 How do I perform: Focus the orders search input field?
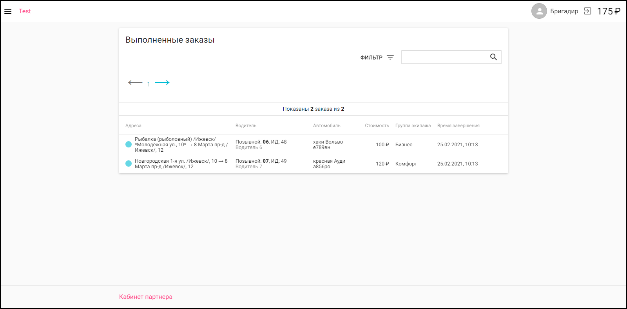click(x=444, y=57)
